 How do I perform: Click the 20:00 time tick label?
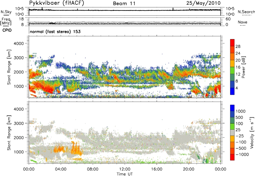tap(189, 169)
